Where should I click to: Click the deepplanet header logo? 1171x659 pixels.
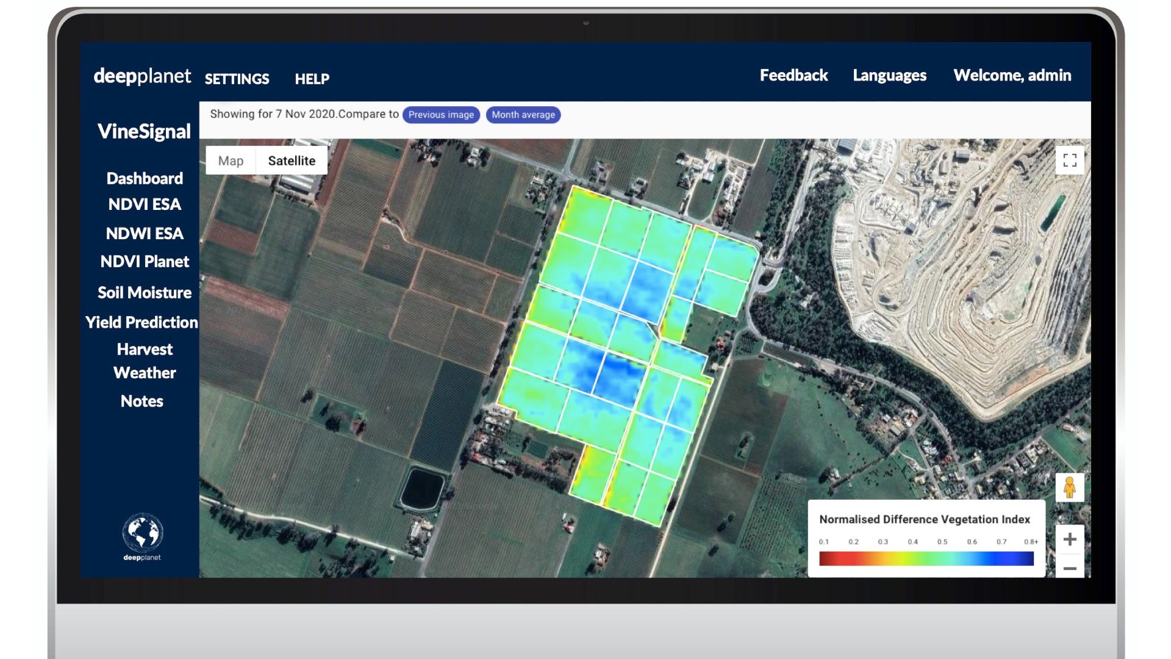click(142, 76)
